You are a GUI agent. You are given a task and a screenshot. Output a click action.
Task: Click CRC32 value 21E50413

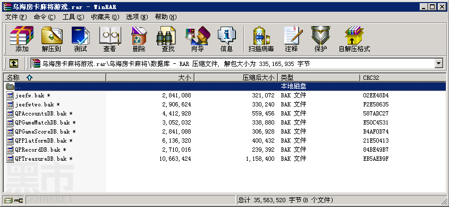(376, 141)
